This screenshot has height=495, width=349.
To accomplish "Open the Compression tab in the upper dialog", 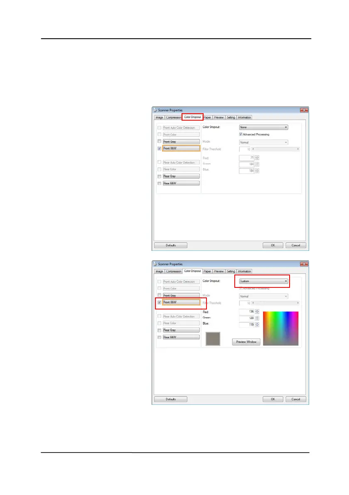I will coord(173,117).
